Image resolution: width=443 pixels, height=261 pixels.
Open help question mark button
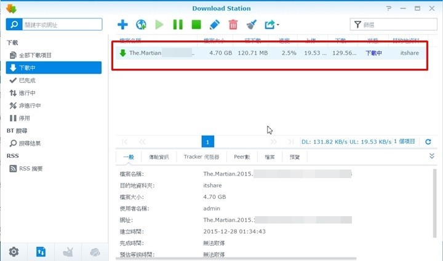pos(389,9)
